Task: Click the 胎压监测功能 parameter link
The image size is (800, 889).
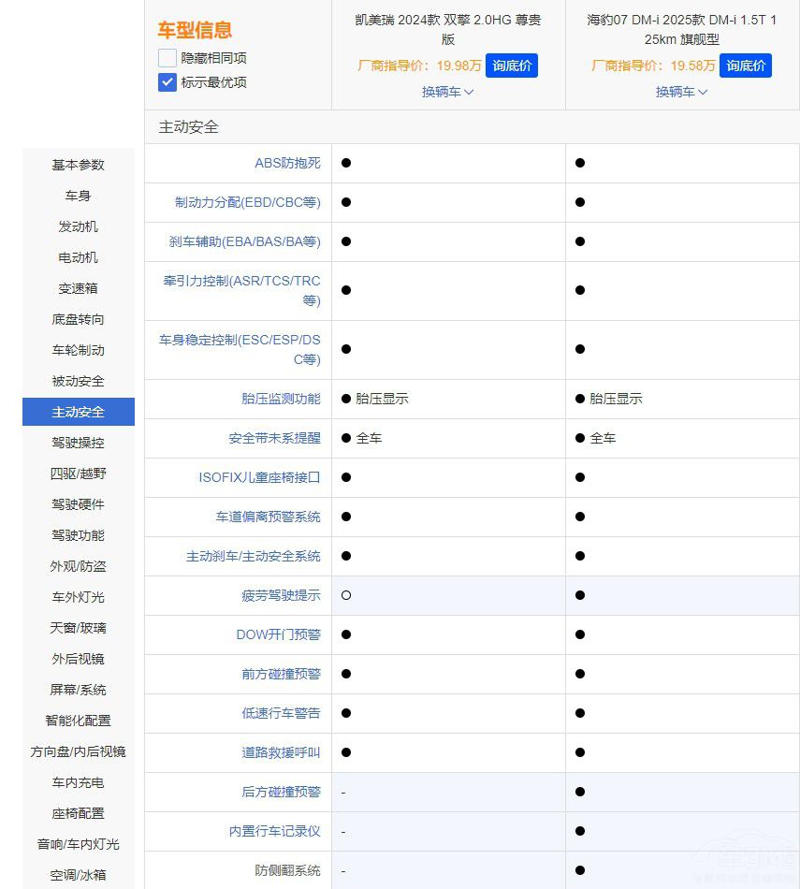Action: pyautogui.click(x=281, y=399)
